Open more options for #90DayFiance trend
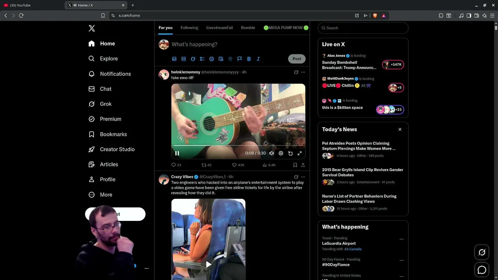Screen dimensions: 498x280 point(402,261)
